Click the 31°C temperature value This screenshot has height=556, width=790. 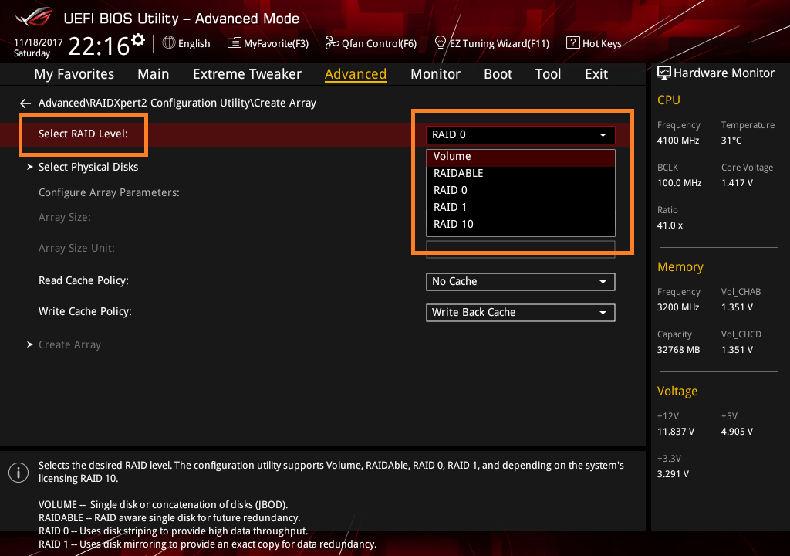pyautogui.click(x=731, y=141)
